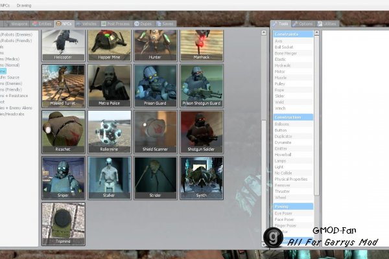Spawn the Metro Police NPC
The width and height of the screenshot is (389, 259).
(x=110, y=86)
